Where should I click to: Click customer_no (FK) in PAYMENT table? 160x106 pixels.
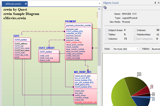(x=73, y=34)
